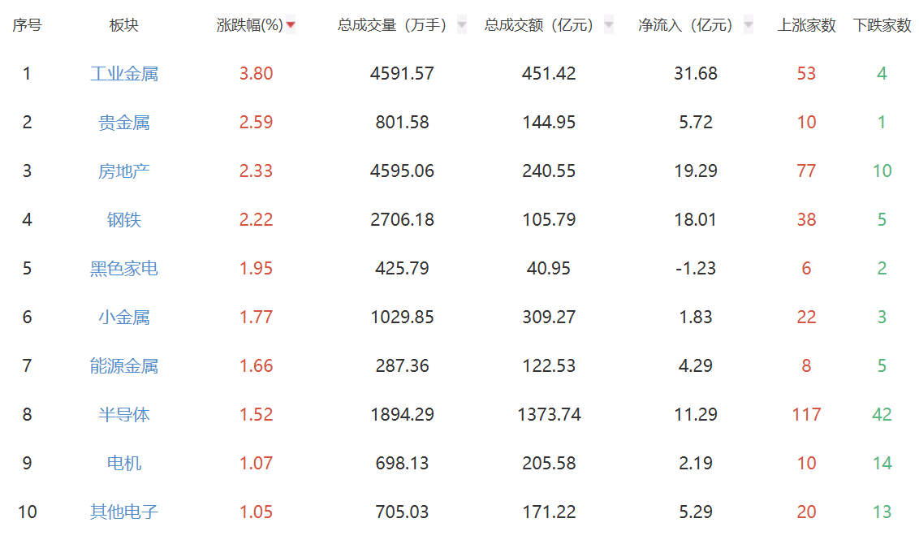Open the 小金属 sector link
The height and width of the screenshot is (540, 919).
pos(124,318)
